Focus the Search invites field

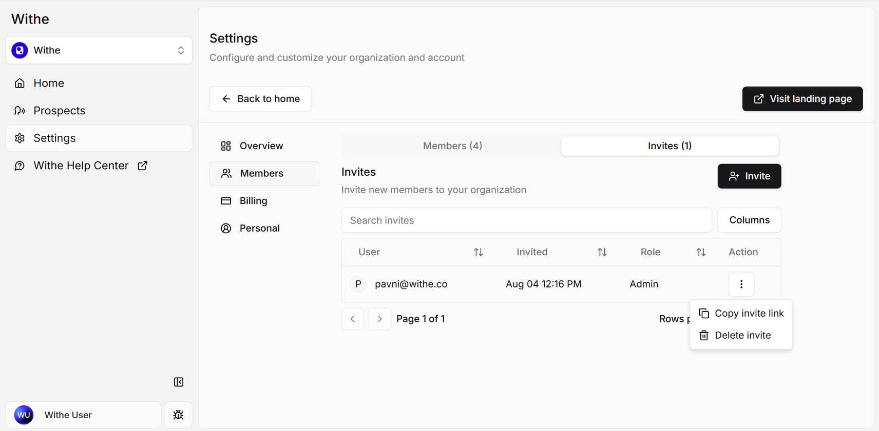527,220
